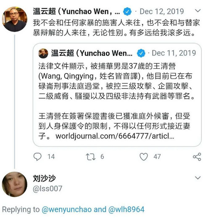Image resolution: width=205 pixels, height=218 pixels.
Task: Follow the worldjournal.com article link
Action: tap(115, 136)
